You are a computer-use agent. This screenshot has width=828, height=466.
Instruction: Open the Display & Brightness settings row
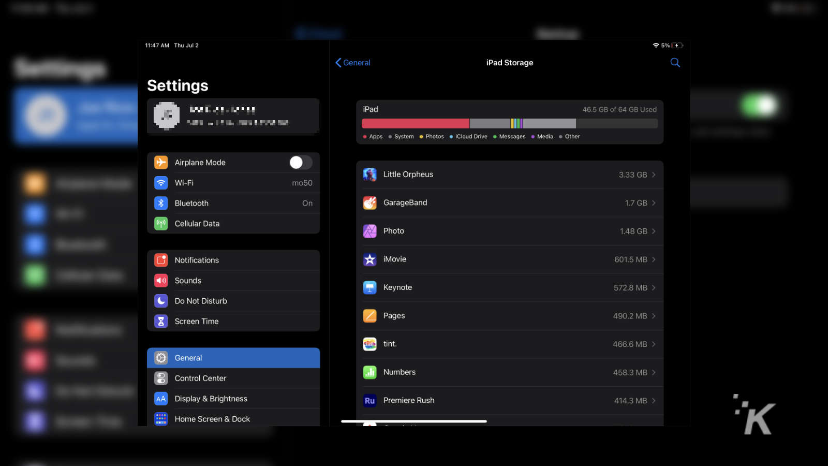click(233, 399)
